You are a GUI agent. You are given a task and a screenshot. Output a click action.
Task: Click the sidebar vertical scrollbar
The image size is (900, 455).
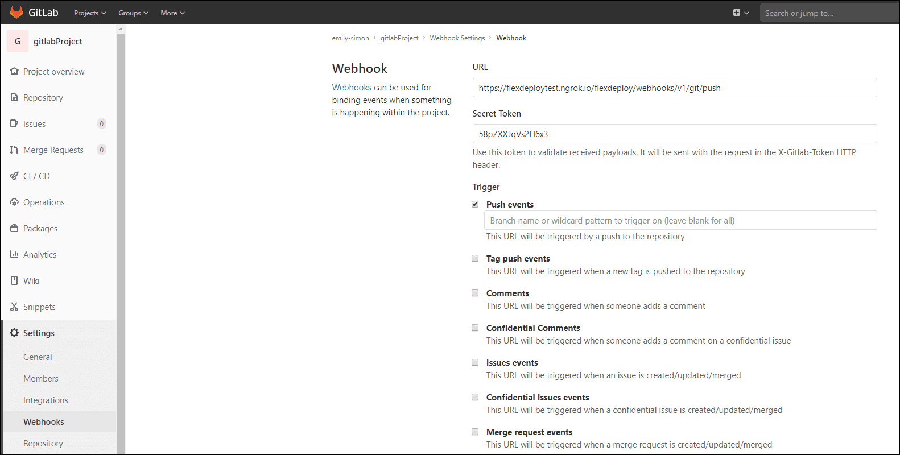pos(121,243)
